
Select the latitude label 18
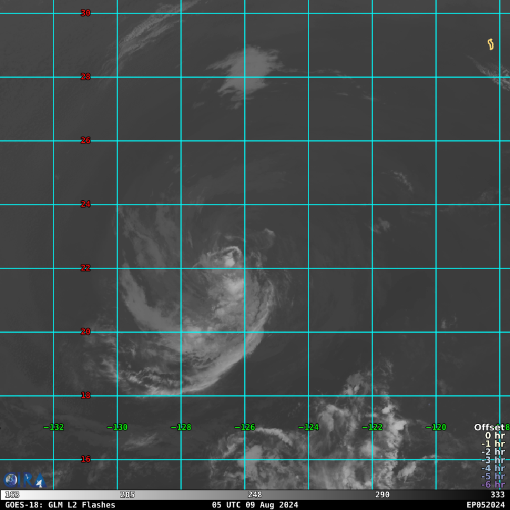[x=85, y=395]
